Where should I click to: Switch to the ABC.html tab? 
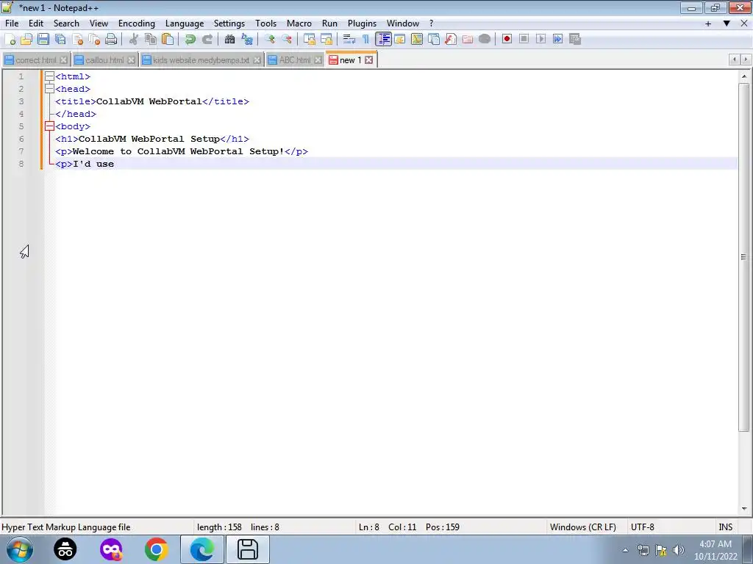[294, 60]
